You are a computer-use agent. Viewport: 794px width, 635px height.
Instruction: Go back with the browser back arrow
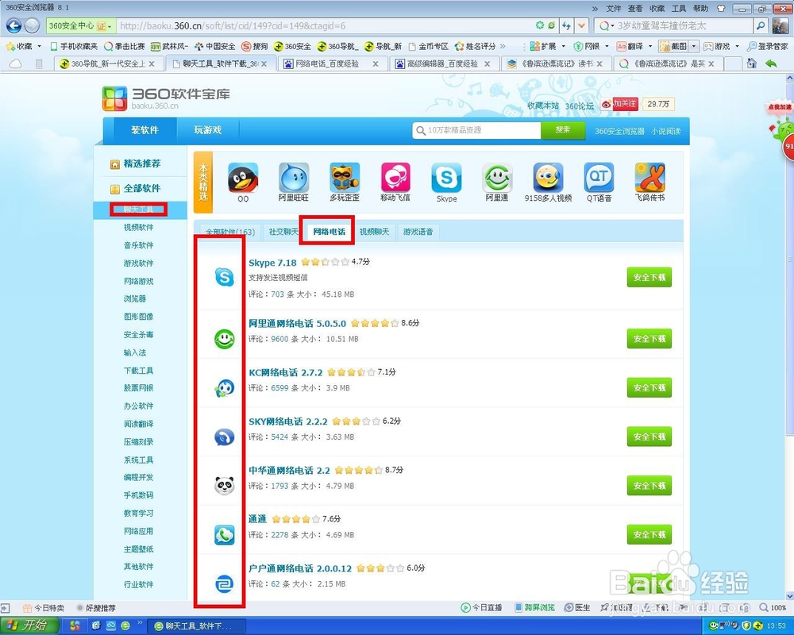tap(13, 25)
